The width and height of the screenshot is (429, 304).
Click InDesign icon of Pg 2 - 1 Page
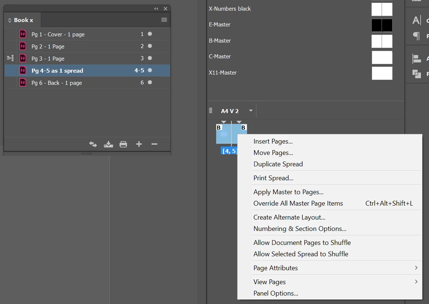23,46
